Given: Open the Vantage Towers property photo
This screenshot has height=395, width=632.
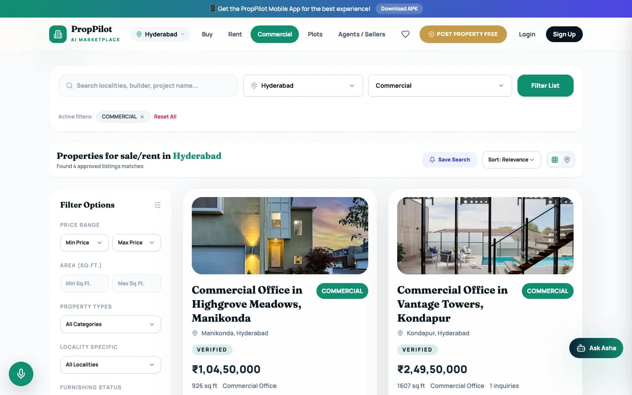Looking at the screenshot, I should [x=485, y=236].
